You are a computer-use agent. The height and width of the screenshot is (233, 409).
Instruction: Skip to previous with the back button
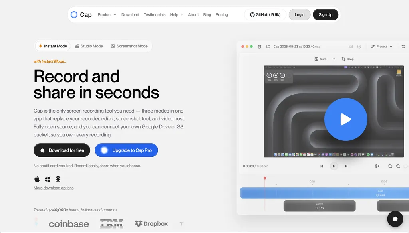pyautogui.click(x=322, y=166)
